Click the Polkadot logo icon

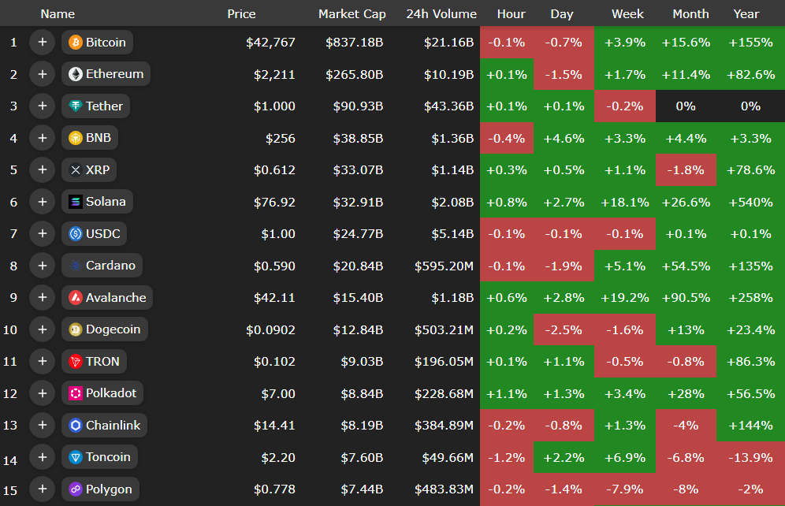(76, 393)
